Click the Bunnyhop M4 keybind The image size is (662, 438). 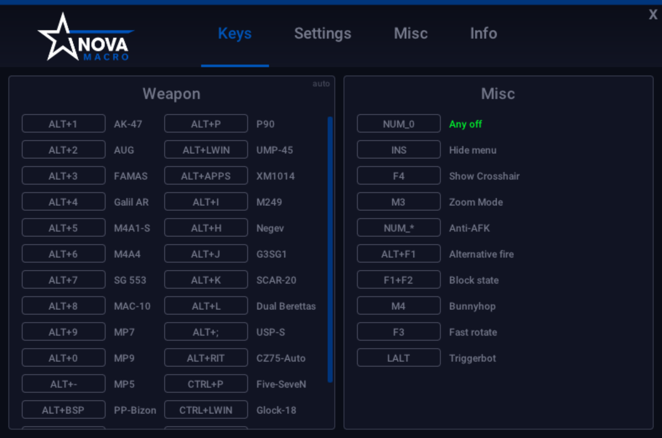(x=399, y=305)
